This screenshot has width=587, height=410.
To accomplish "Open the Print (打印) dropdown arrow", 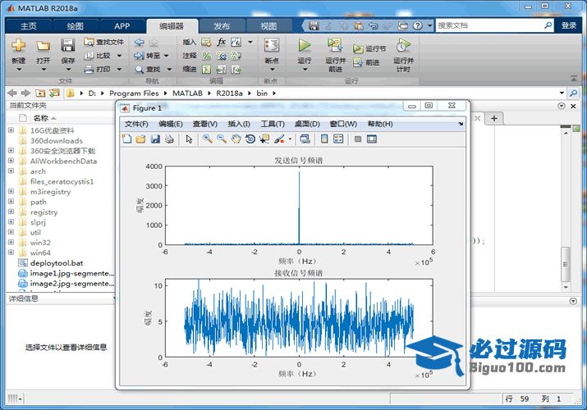I will 119,69.
